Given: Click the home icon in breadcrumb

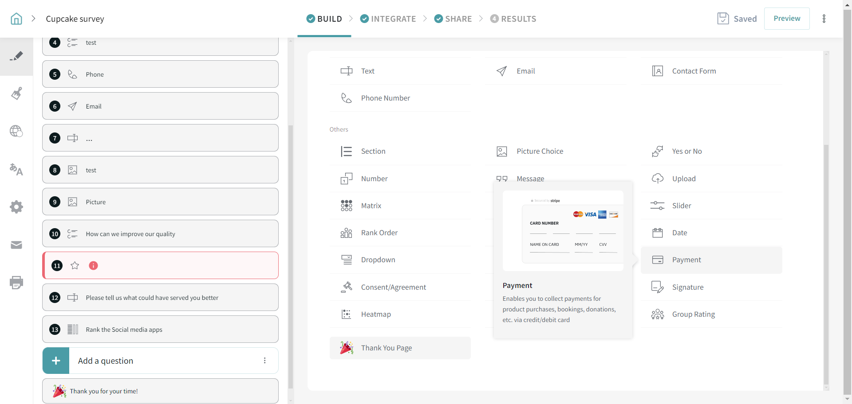Looking at the screenshot, I should click(x=16, y=19).
